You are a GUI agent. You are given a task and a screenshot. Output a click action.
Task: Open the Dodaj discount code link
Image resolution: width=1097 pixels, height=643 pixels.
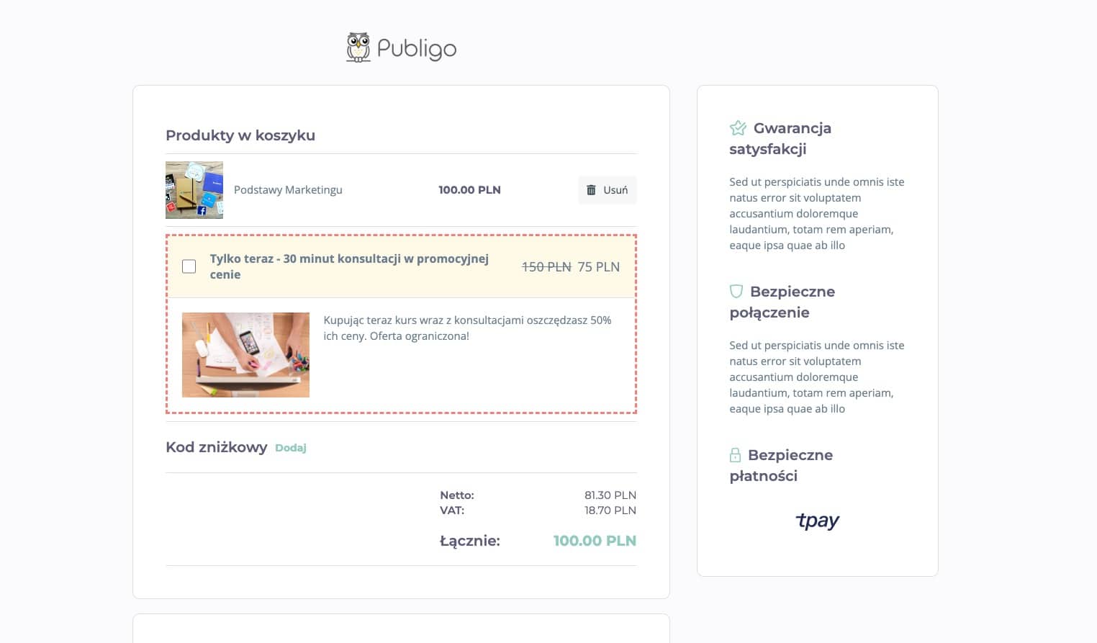point(291,448)
